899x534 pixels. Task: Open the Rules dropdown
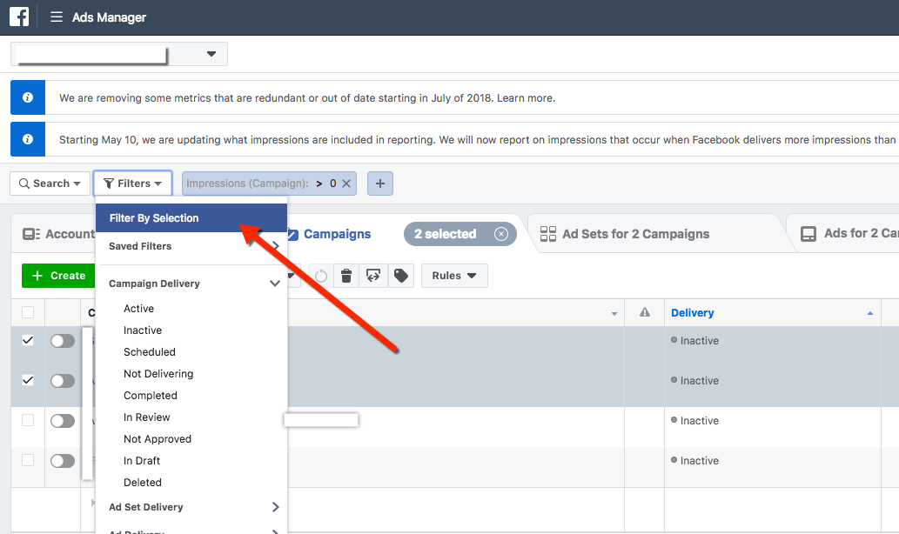pyautogui.click(x=454, y=276)
